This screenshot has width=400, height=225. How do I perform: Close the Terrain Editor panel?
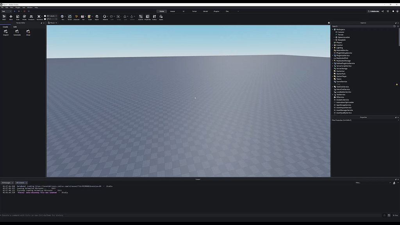[x=44, y=23]
